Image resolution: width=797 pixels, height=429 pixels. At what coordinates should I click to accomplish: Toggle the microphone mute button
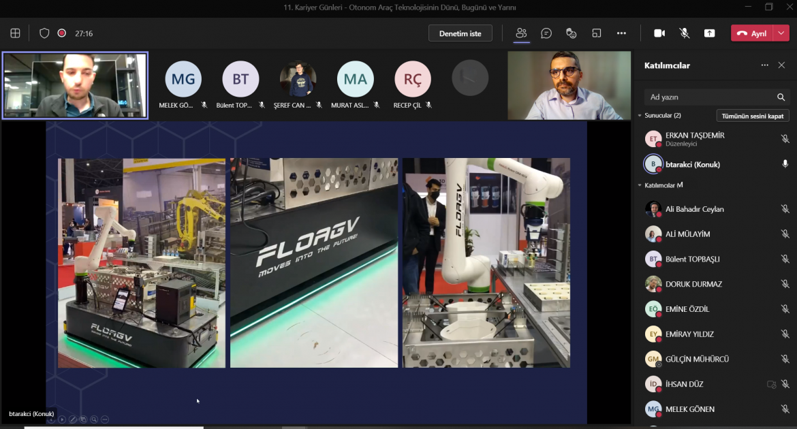point(684,33)
